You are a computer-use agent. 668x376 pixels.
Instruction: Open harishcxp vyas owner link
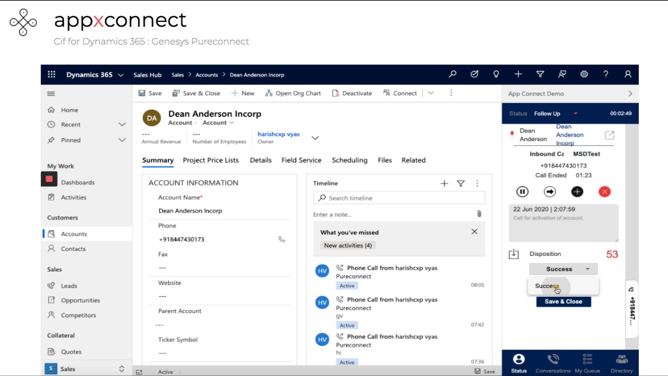279,134
